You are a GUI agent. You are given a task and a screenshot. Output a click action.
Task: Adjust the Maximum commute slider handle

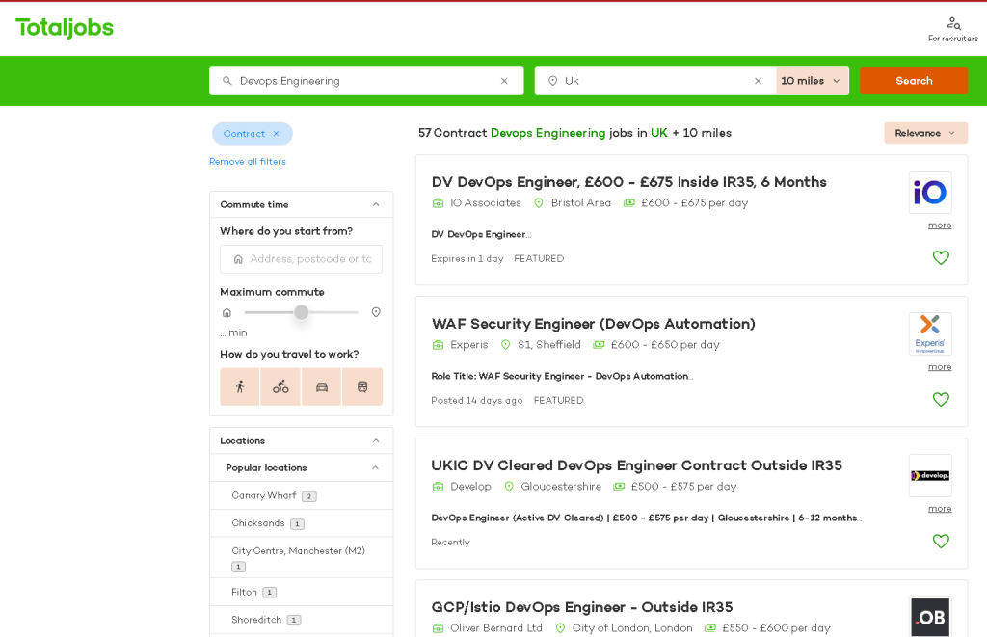coord(302,312)
